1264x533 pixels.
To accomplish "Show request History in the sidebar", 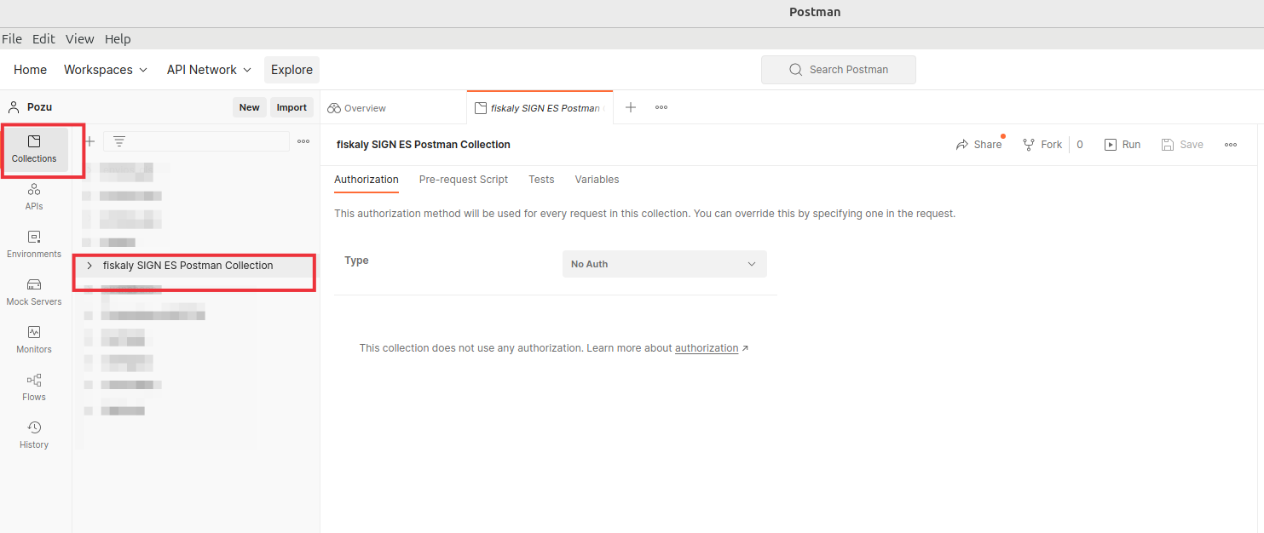I will point(34,435).
